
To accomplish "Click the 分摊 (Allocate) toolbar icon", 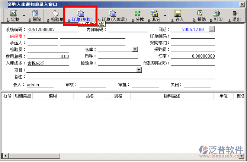I will 137,16.
